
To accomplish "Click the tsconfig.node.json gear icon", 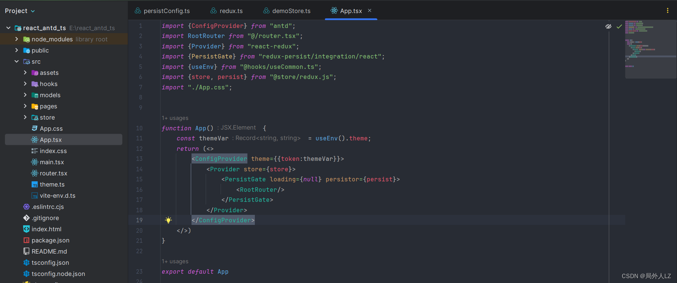I will (26, 274).
